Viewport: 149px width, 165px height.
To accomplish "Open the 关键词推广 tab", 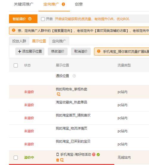I will click(24, 4).
